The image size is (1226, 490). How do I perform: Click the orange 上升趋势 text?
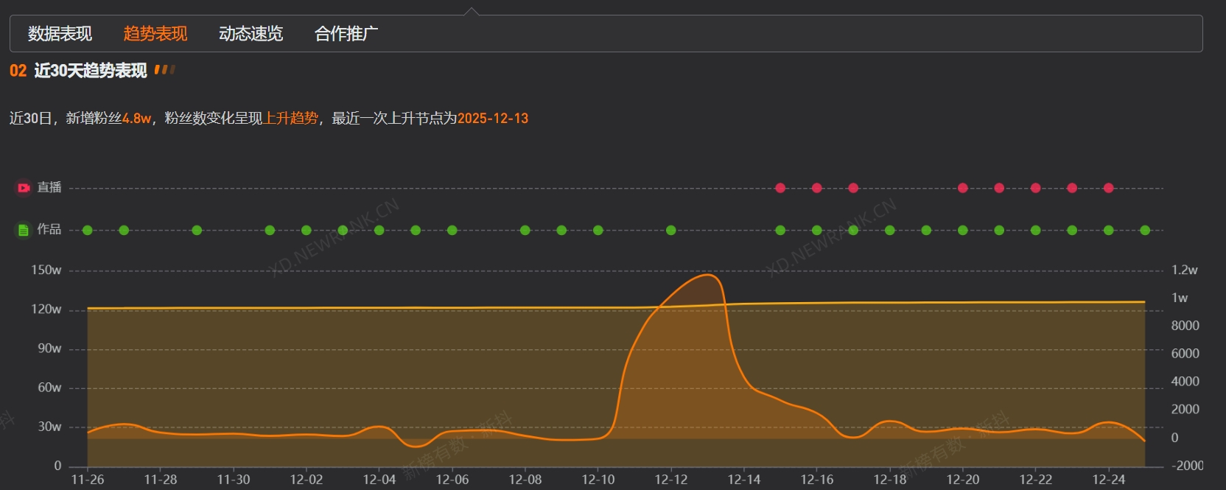click(x=291, y=119)
